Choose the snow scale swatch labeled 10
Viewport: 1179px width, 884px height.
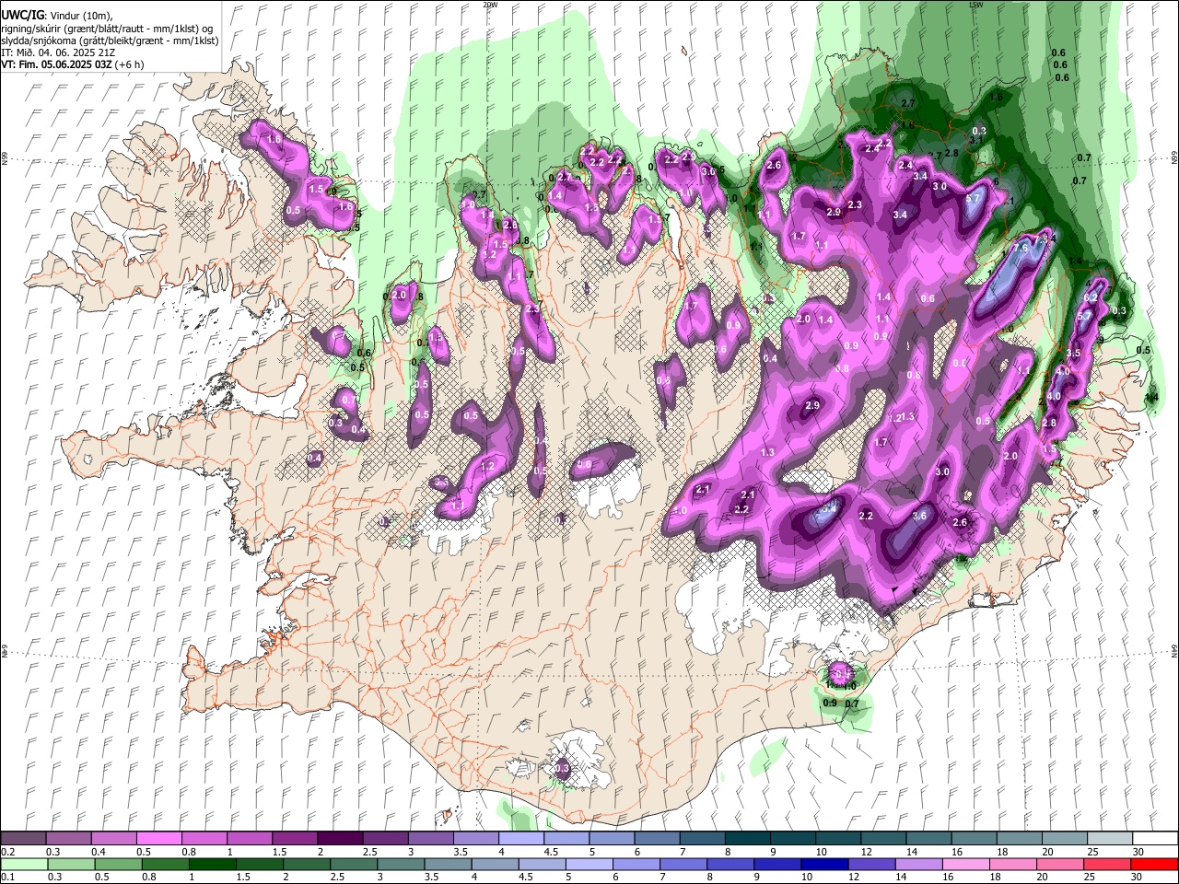837,839
